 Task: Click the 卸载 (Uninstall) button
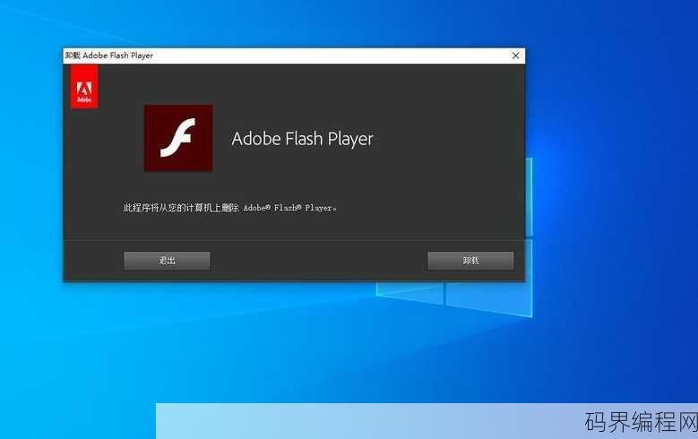pyautogui.click(x=470, y=261)
